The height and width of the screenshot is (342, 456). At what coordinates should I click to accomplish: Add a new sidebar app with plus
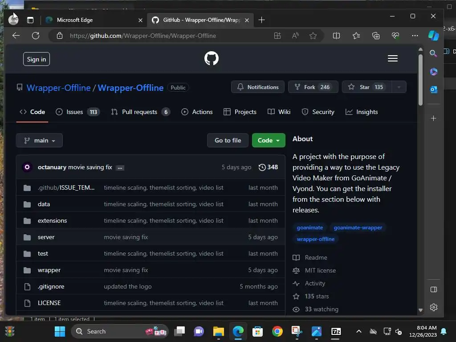433,118
